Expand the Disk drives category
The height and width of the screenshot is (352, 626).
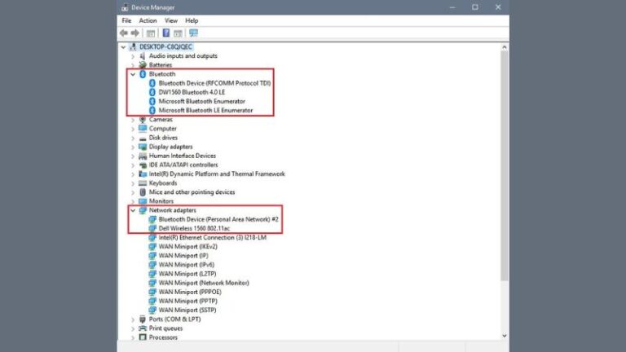133,138
